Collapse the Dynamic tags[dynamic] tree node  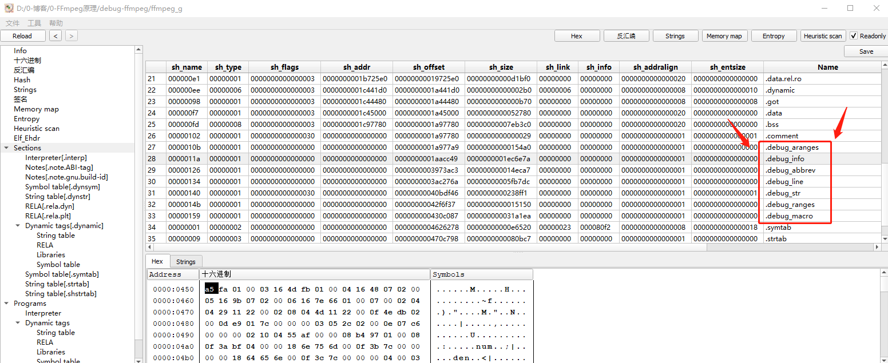click(x=17, y=225)
